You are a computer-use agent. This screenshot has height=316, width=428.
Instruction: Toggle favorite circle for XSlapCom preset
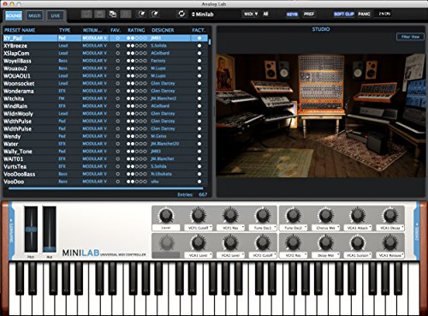118,53
